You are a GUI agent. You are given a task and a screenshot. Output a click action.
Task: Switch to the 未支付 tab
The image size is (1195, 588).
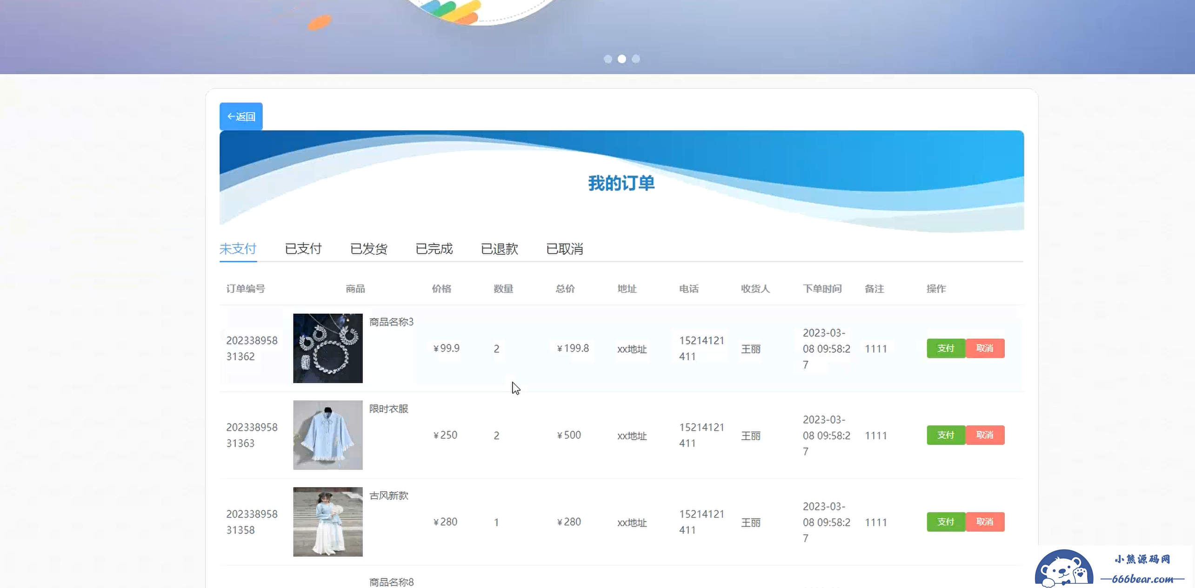point(238,249)
